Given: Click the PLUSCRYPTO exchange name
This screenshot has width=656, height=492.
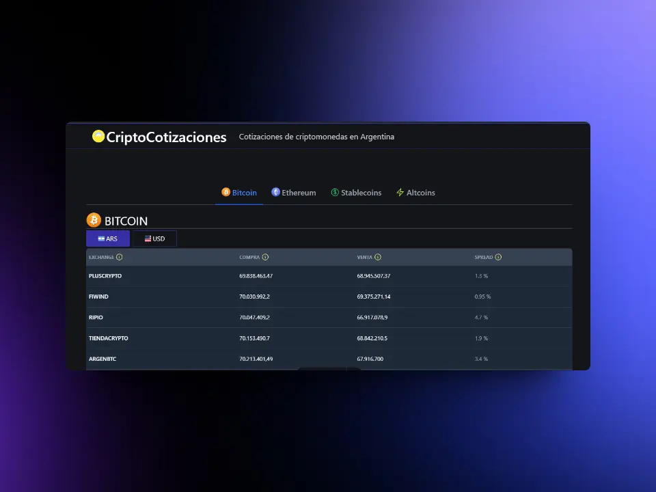Looking at the screenshot, I should click(x=105, y=276).
